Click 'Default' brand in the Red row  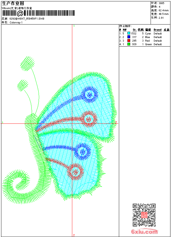coord(158,41)
